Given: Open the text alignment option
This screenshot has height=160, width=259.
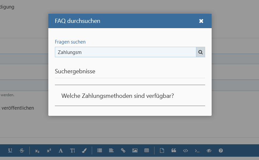Looking at the screenshot, I should tap(111, 151).
